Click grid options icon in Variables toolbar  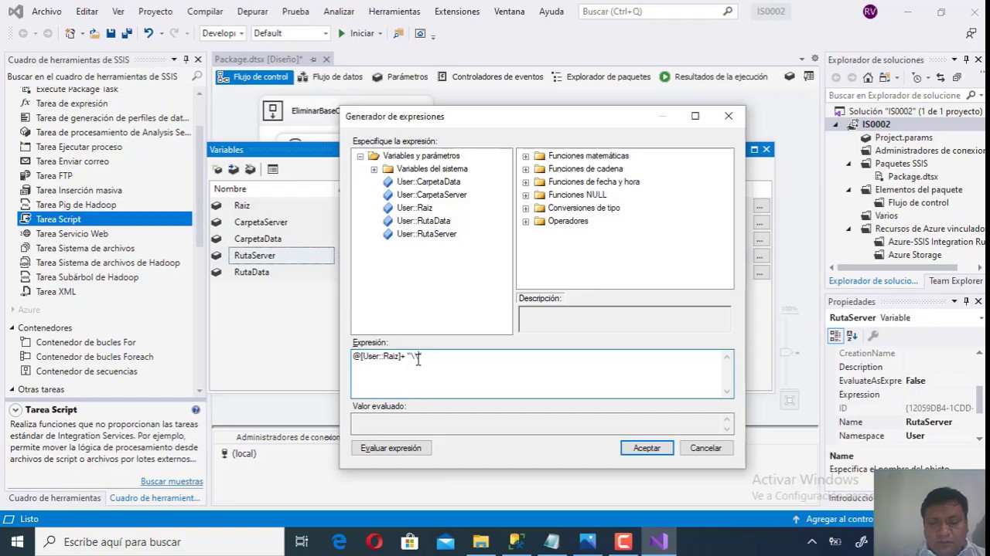point(273,169)
